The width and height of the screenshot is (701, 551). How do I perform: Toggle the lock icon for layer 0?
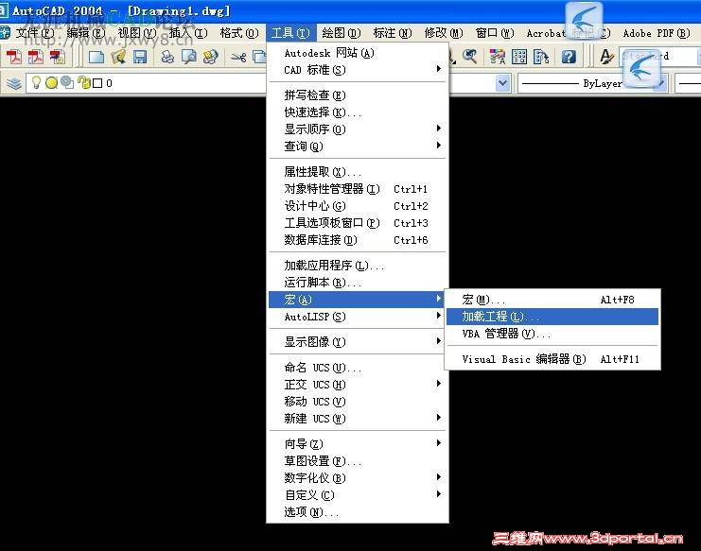pyautogui.click(x=83, y=82)
